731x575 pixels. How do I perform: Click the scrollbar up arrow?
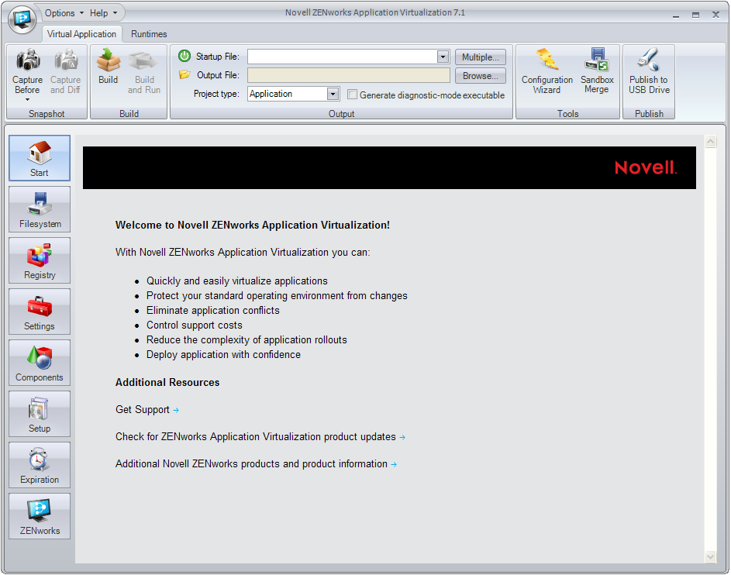711,141
